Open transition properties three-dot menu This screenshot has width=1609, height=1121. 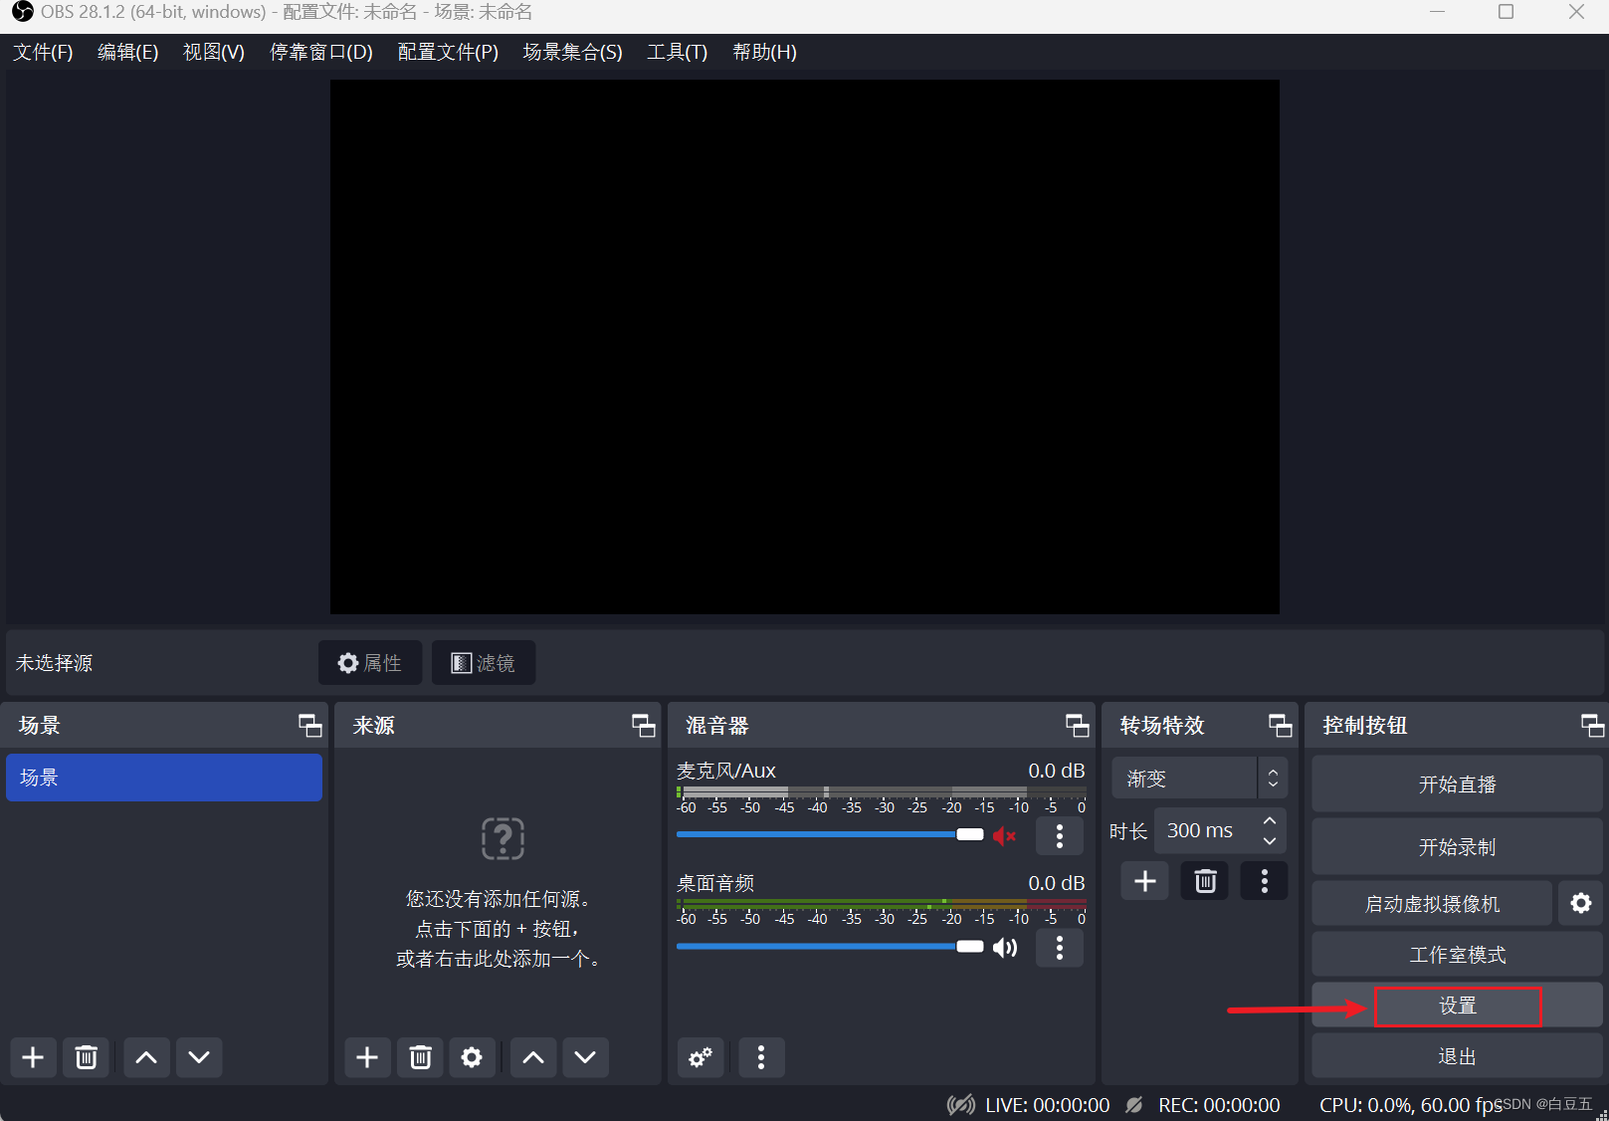pyautogui.click(x=1265, y=881)
